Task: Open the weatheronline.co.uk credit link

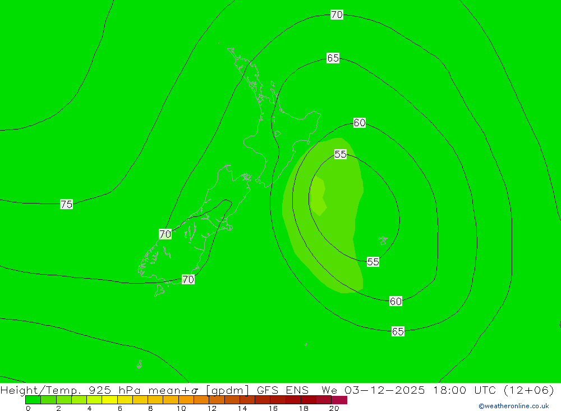Action: [514, 406]
